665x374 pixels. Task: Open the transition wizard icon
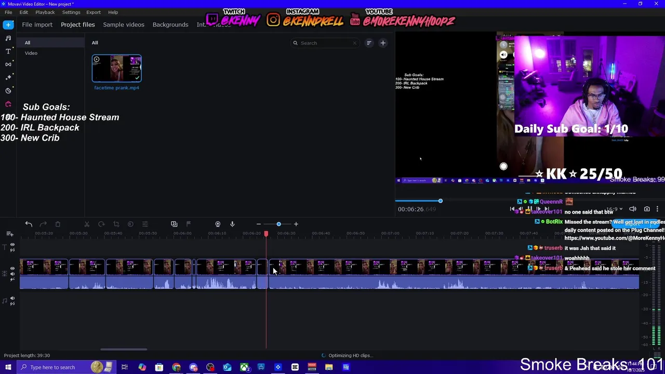(x=174, y=224)
